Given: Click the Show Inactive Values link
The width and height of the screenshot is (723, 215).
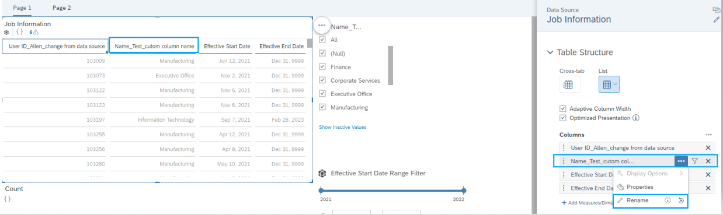Looking at the screenshot, I should coord(342,126).
